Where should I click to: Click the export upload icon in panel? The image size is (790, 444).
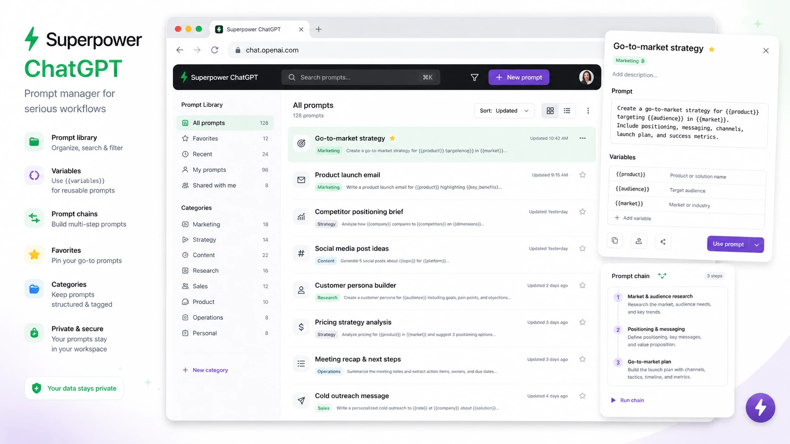(639, 241)
